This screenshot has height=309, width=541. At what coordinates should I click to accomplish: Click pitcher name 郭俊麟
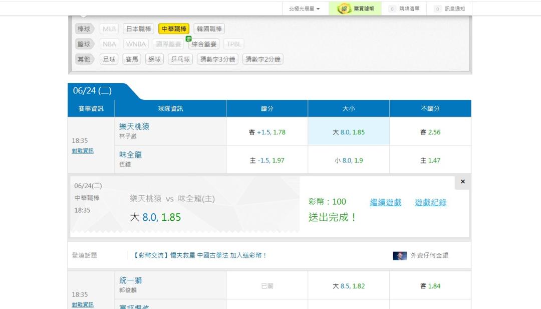click(128, 290)
